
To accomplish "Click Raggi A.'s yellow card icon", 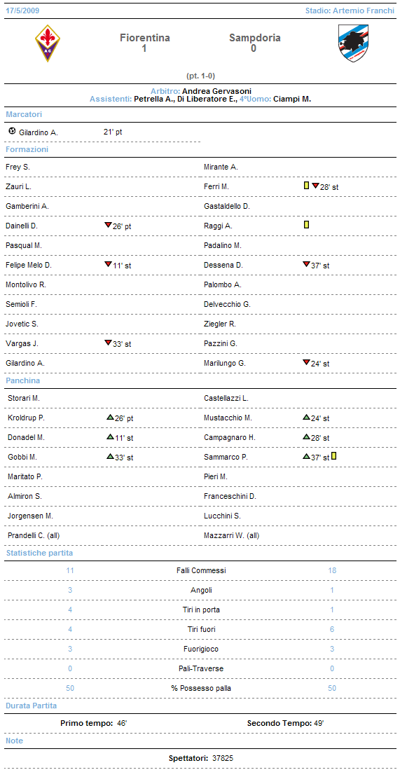I will click(306, 225).
